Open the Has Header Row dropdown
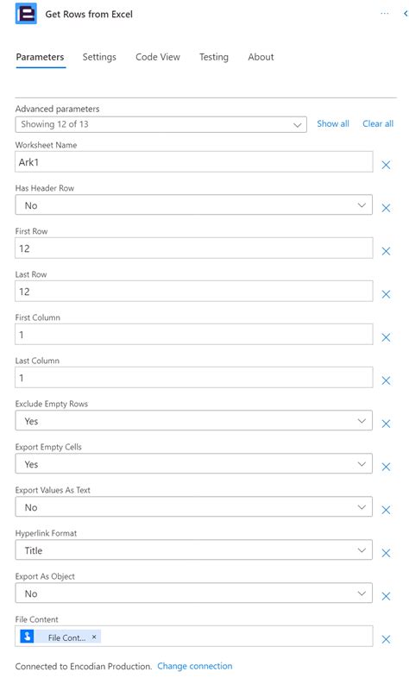 coord(193,205)
